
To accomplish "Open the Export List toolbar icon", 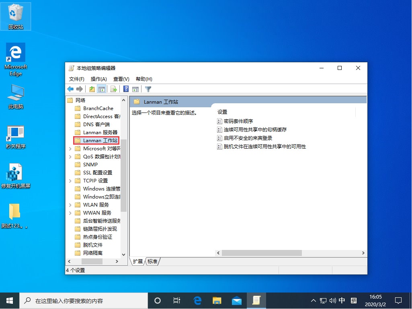I will pos(114,89).
